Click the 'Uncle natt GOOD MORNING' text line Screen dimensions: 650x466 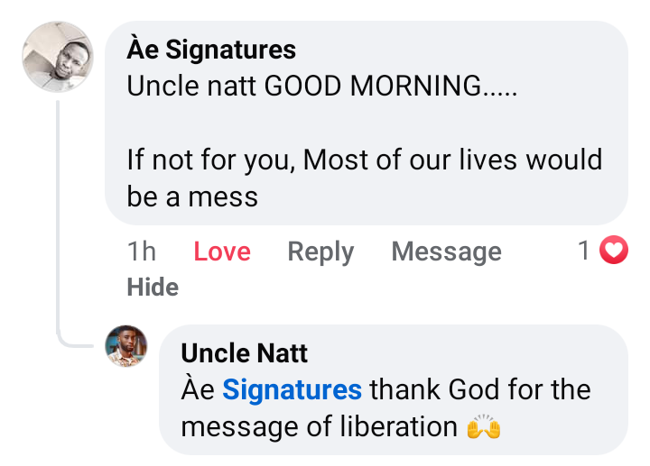pyautogui.click(x=322, y=86)
